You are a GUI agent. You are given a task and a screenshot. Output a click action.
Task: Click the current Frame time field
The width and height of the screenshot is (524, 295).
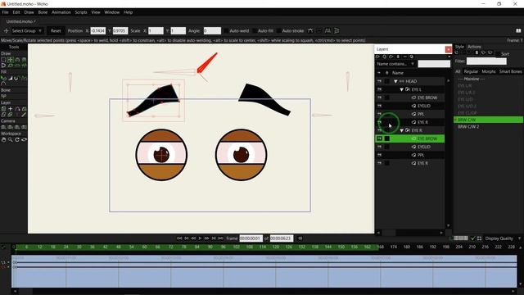[x=251, y=238]
